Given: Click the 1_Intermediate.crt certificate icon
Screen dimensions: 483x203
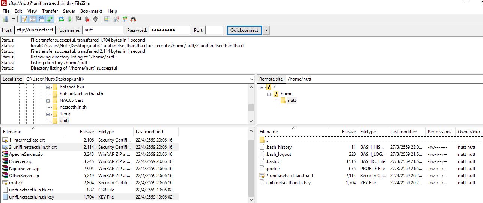Looking at the screenshot, I should (x=5, y=140).
